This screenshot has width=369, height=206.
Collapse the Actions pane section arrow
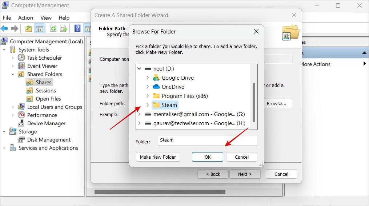pos(364,53)
